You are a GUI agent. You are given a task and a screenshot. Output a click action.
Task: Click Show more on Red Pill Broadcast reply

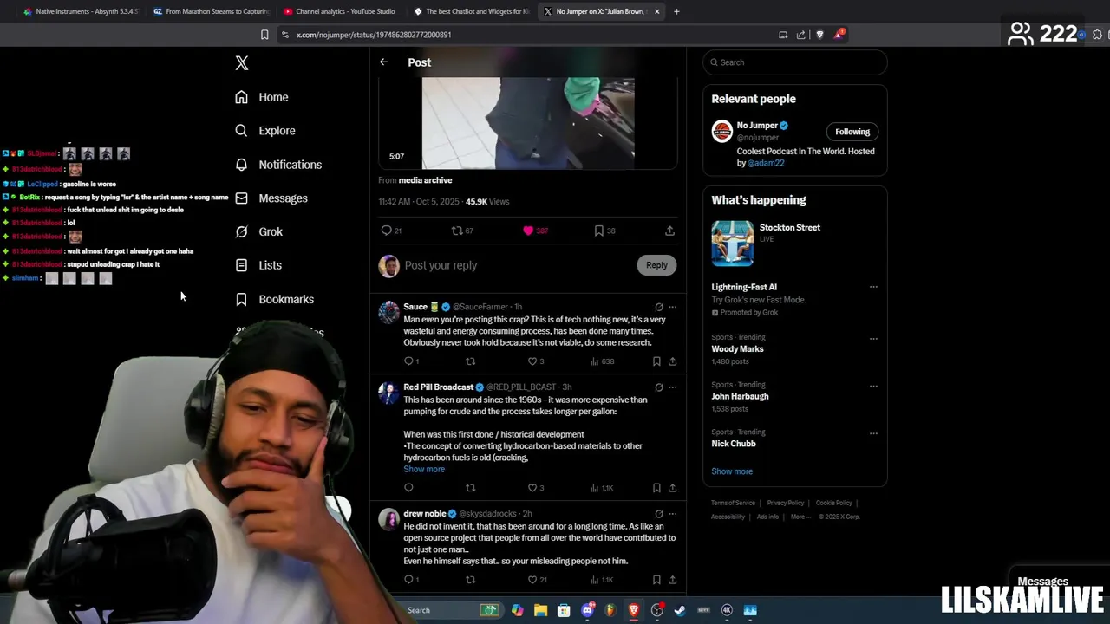click(x=424, y=469)
